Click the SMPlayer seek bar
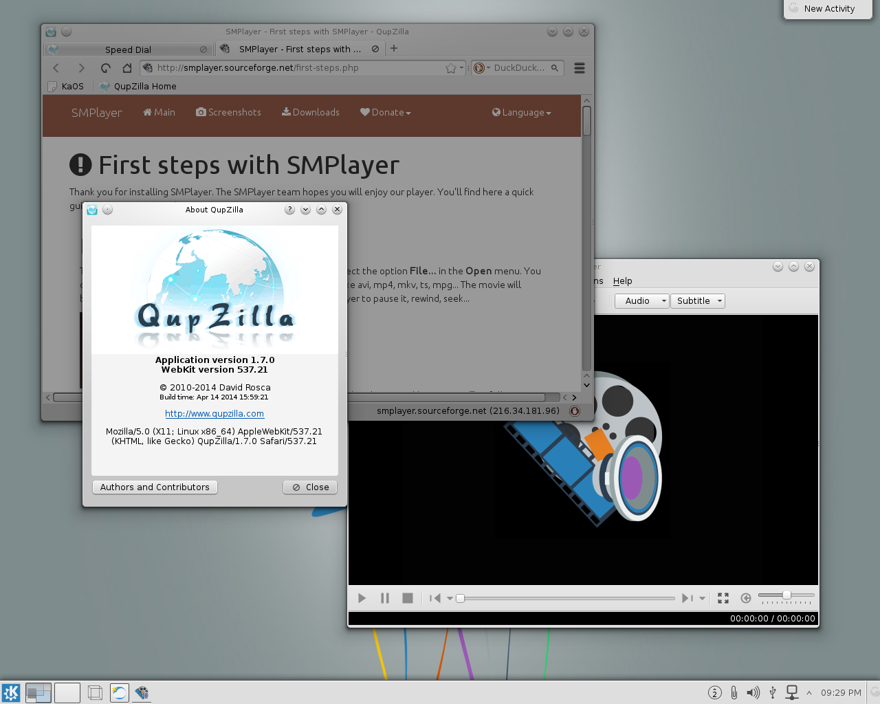Viewport: 880px width, 704px height. (x=566, y=598)
